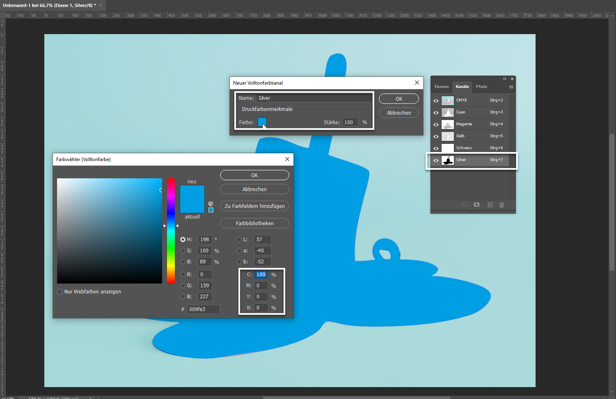Image resolution: width=616 pixels, height=399 pixels.
Task: Select the H hue radio button
Action: pyautogui.click(x=183, y=240)
